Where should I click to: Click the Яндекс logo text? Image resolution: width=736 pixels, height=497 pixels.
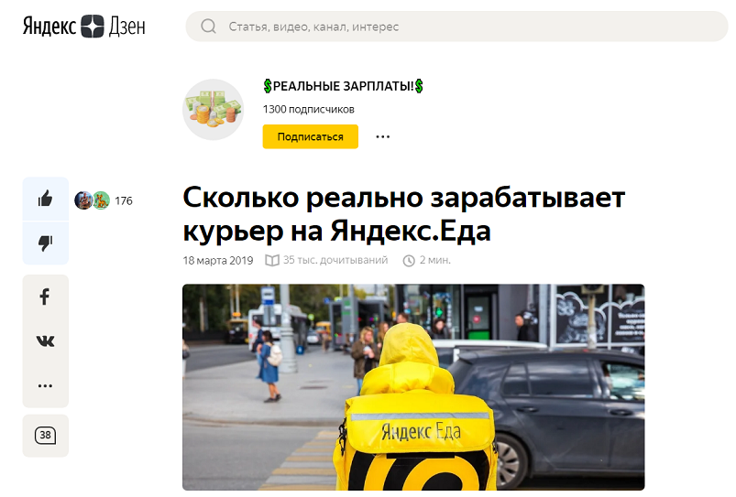coord(49,27)
